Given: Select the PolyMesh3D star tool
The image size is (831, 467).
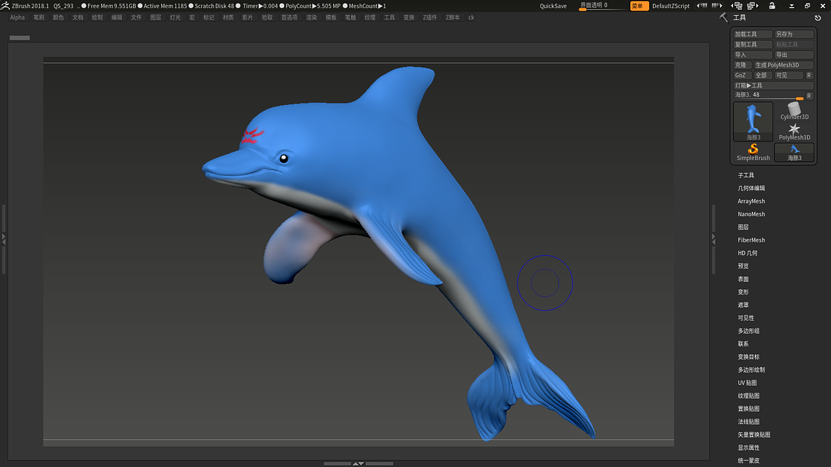Looking at the screenshot, I should [794, 131].
